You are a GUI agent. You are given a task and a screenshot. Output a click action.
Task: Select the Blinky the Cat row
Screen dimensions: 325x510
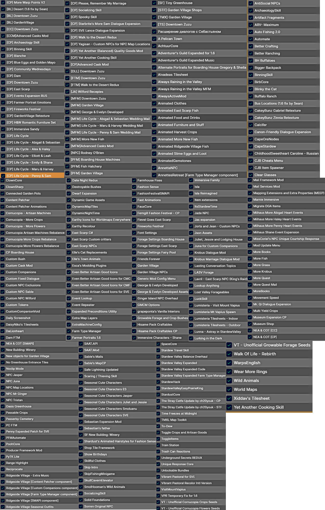pyautogui.click(x=284, y=89)
